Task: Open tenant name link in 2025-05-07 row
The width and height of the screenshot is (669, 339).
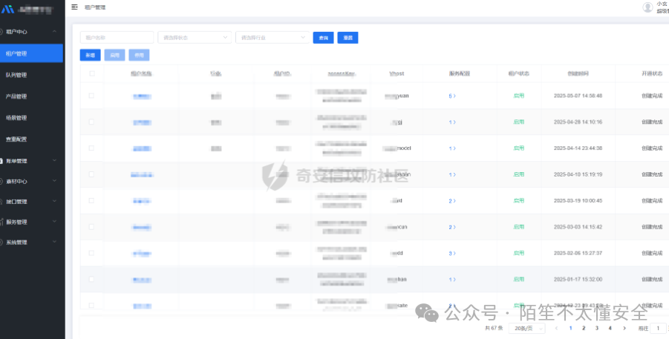Action: (x=142, y=96)
